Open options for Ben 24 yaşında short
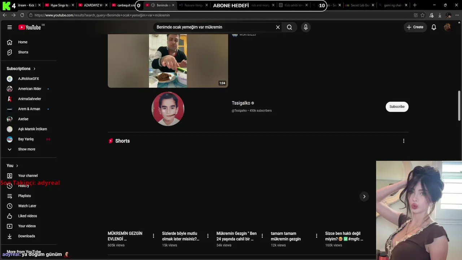This screenshot has width=462, height=260. pyautogui.click(x=262, y=236)
